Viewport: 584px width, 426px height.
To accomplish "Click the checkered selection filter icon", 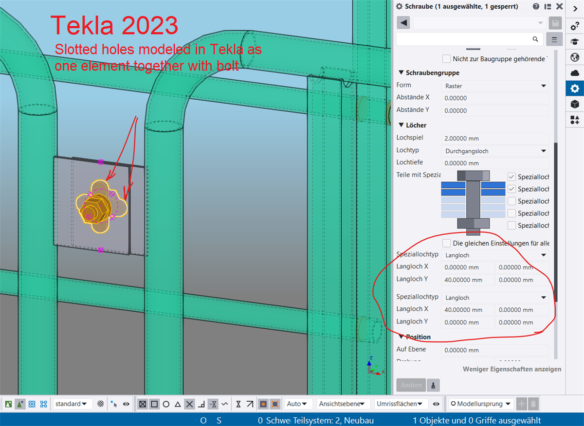I will 100,404.
